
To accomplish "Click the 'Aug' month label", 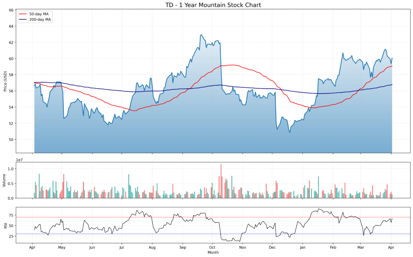I will pos(152,247).
